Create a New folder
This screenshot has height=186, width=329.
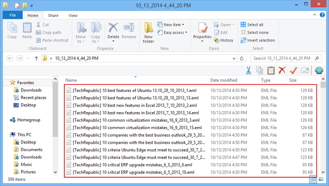click(x=148, y=33)
